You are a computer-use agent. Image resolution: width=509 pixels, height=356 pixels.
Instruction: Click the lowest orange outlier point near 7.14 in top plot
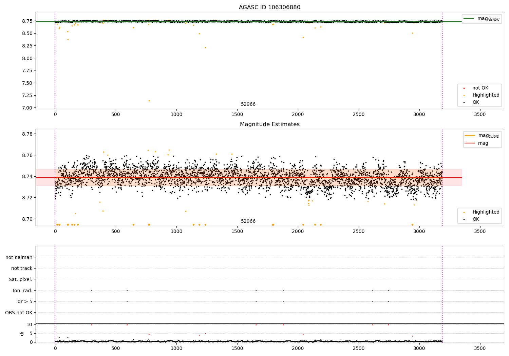149,101
